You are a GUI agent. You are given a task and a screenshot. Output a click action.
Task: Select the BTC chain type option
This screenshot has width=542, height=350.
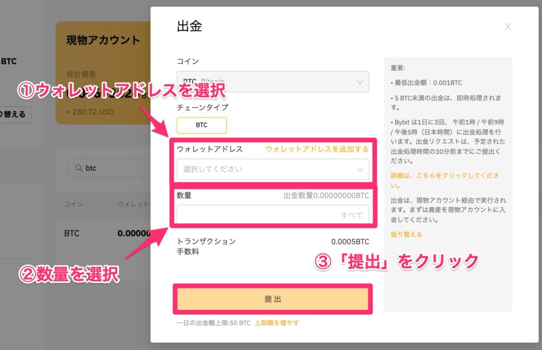[x=201, y=125]
